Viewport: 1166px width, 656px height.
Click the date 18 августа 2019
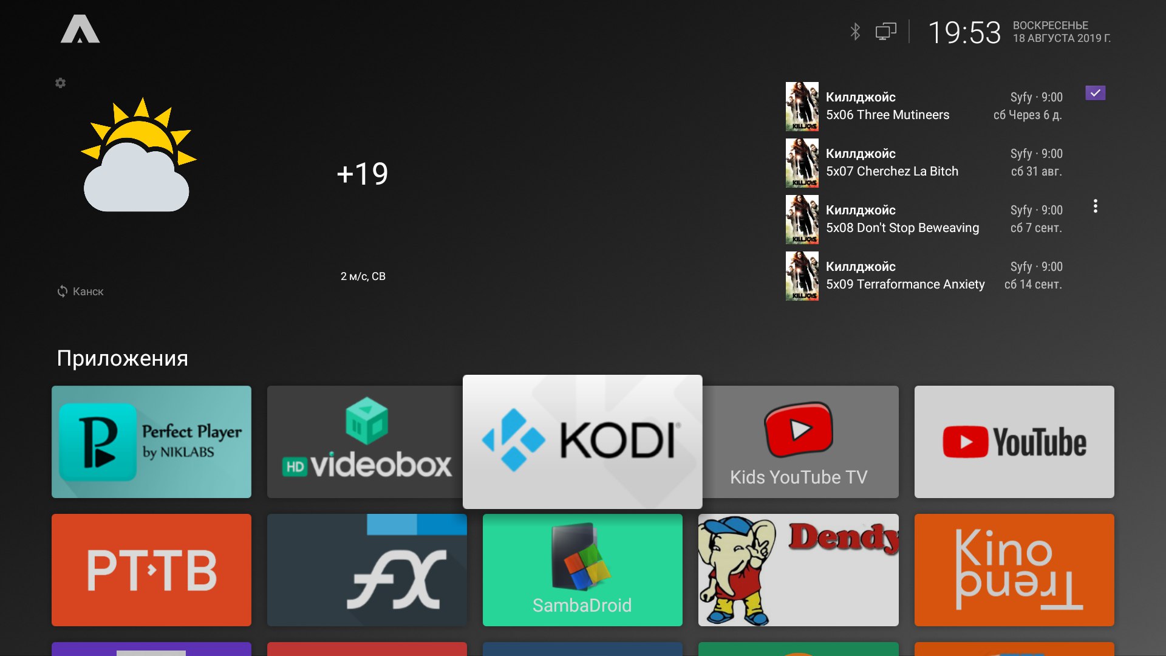click(1062, 38)
